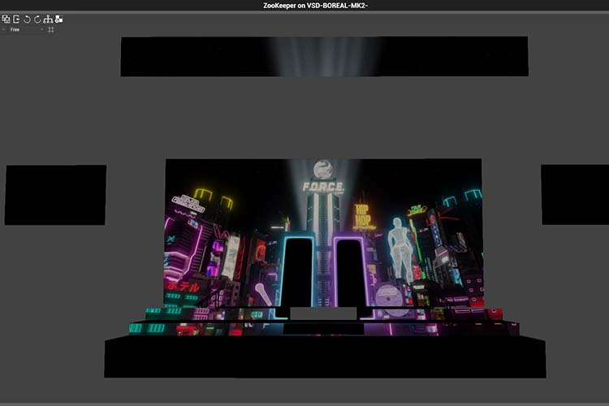The height and width of the screenshot is (406, 609).
Task: Select the black stage floor platform
Action: point(325,356)
